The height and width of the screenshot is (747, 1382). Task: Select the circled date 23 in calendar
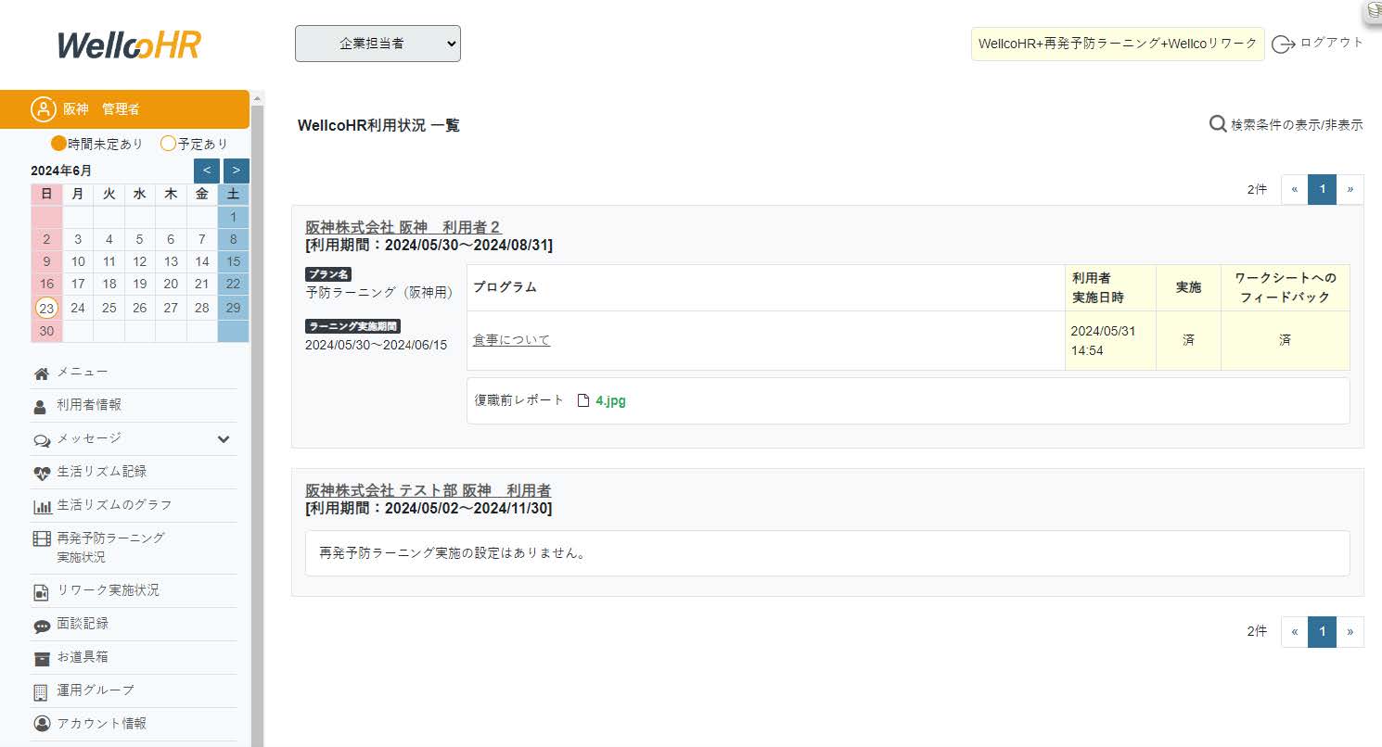point(46,308)
